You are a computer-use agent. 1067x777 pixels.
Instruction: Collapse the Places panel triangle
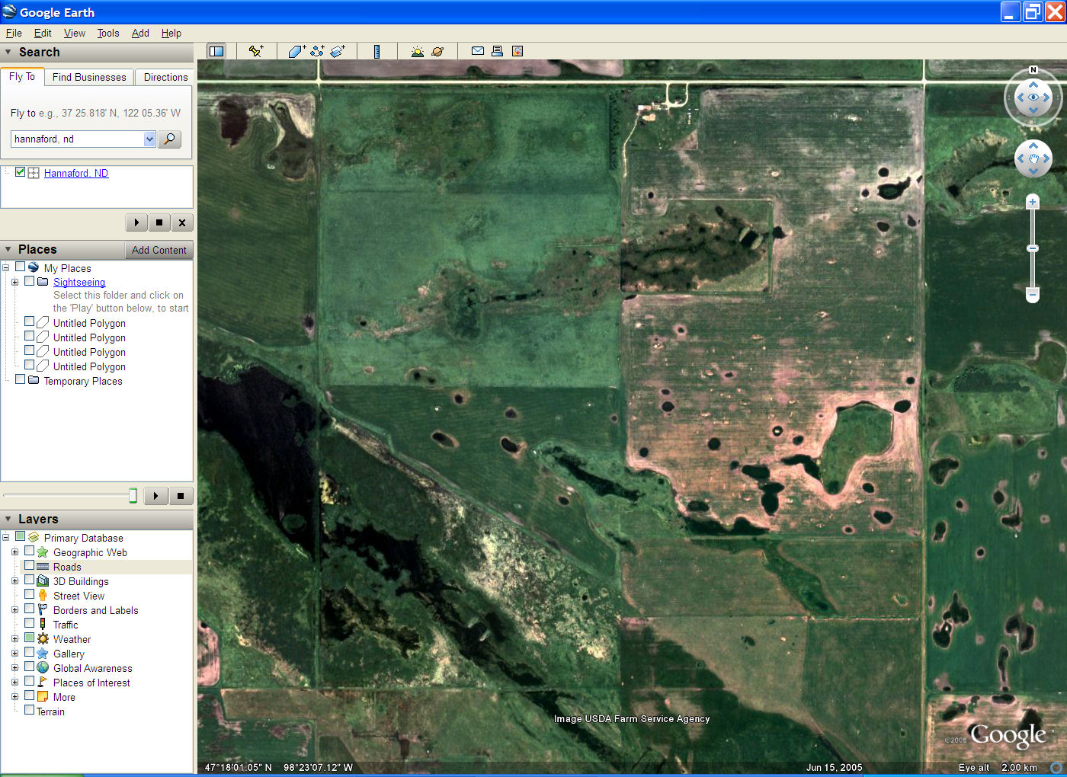click(8, 250)
